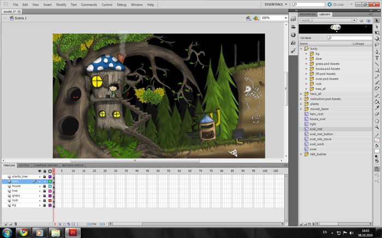Click the Scene 1 breadcrumb label
Image resolution: width=382 pixels, height=238 pixels.
pyautogui.click(x=21, y=18)
